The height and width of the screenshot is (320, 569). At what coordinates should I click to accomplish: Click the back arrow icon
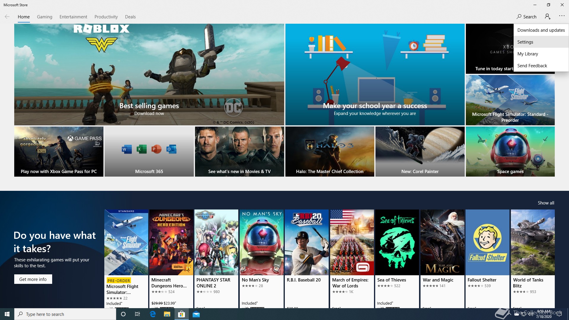click(7, 17)
